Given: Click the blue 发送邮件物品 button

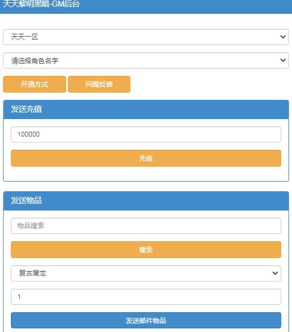Looking at the screenshot, I should (x=146, y=321).
